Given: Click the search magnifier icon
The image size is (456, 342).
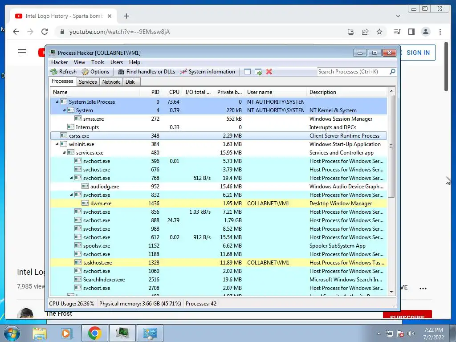Looking at the screenshot, I should 392,72.
